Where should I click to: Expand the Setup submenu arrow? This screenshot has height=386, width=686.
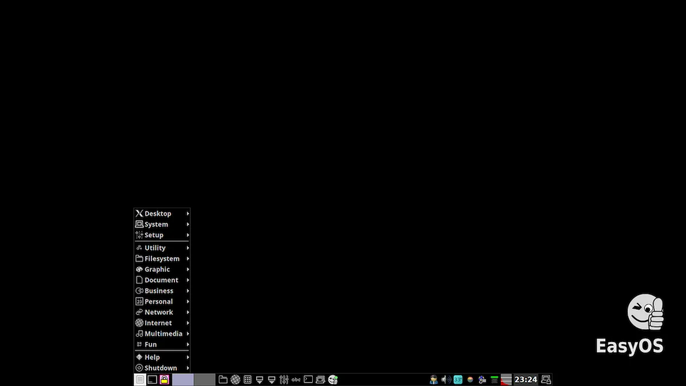[x=188, y=235]
